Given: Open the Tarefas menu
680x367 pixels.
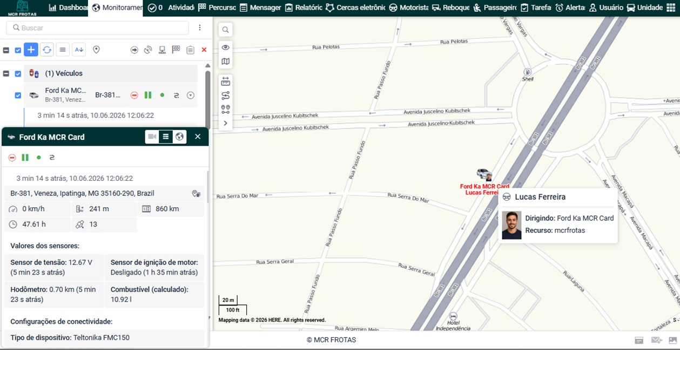Looking at the screenshot, I should 535,8.
